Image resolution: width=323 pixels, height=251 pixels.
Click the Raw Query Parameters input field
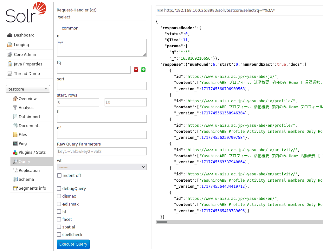(x=102, y=151)
